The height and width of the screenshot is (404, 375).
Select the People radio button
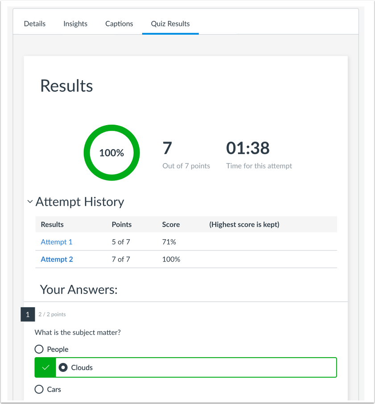pyautogui.click(x=39, y=349)
